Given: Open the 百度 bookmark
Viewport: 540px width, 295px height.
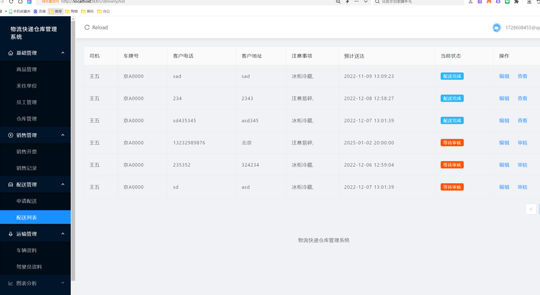Looking at the screenshot, I should pos(40,11).
